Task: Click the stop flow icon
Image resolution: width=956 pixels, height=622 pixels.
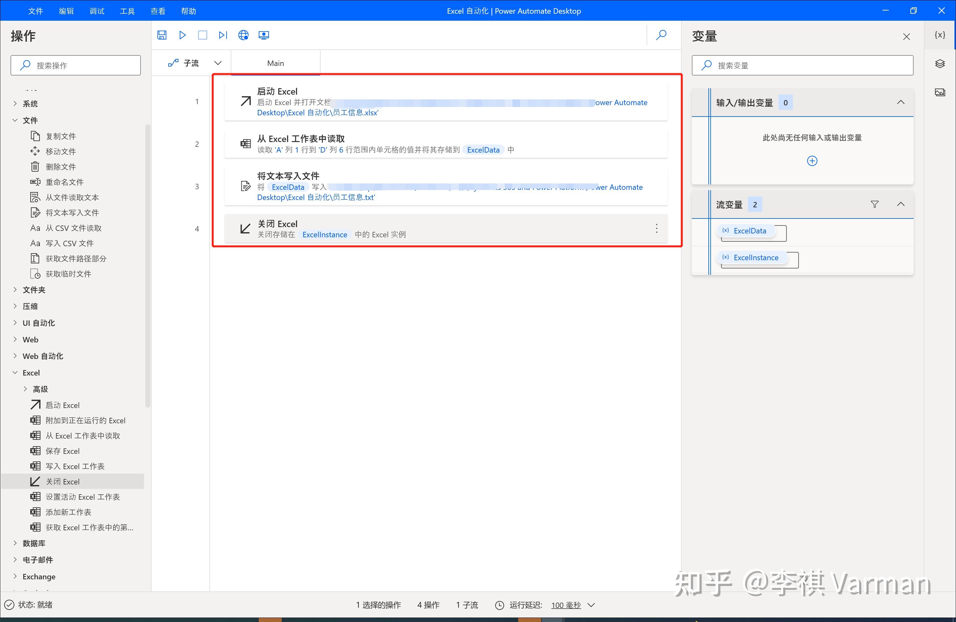Action: click(x=202, y=35)
